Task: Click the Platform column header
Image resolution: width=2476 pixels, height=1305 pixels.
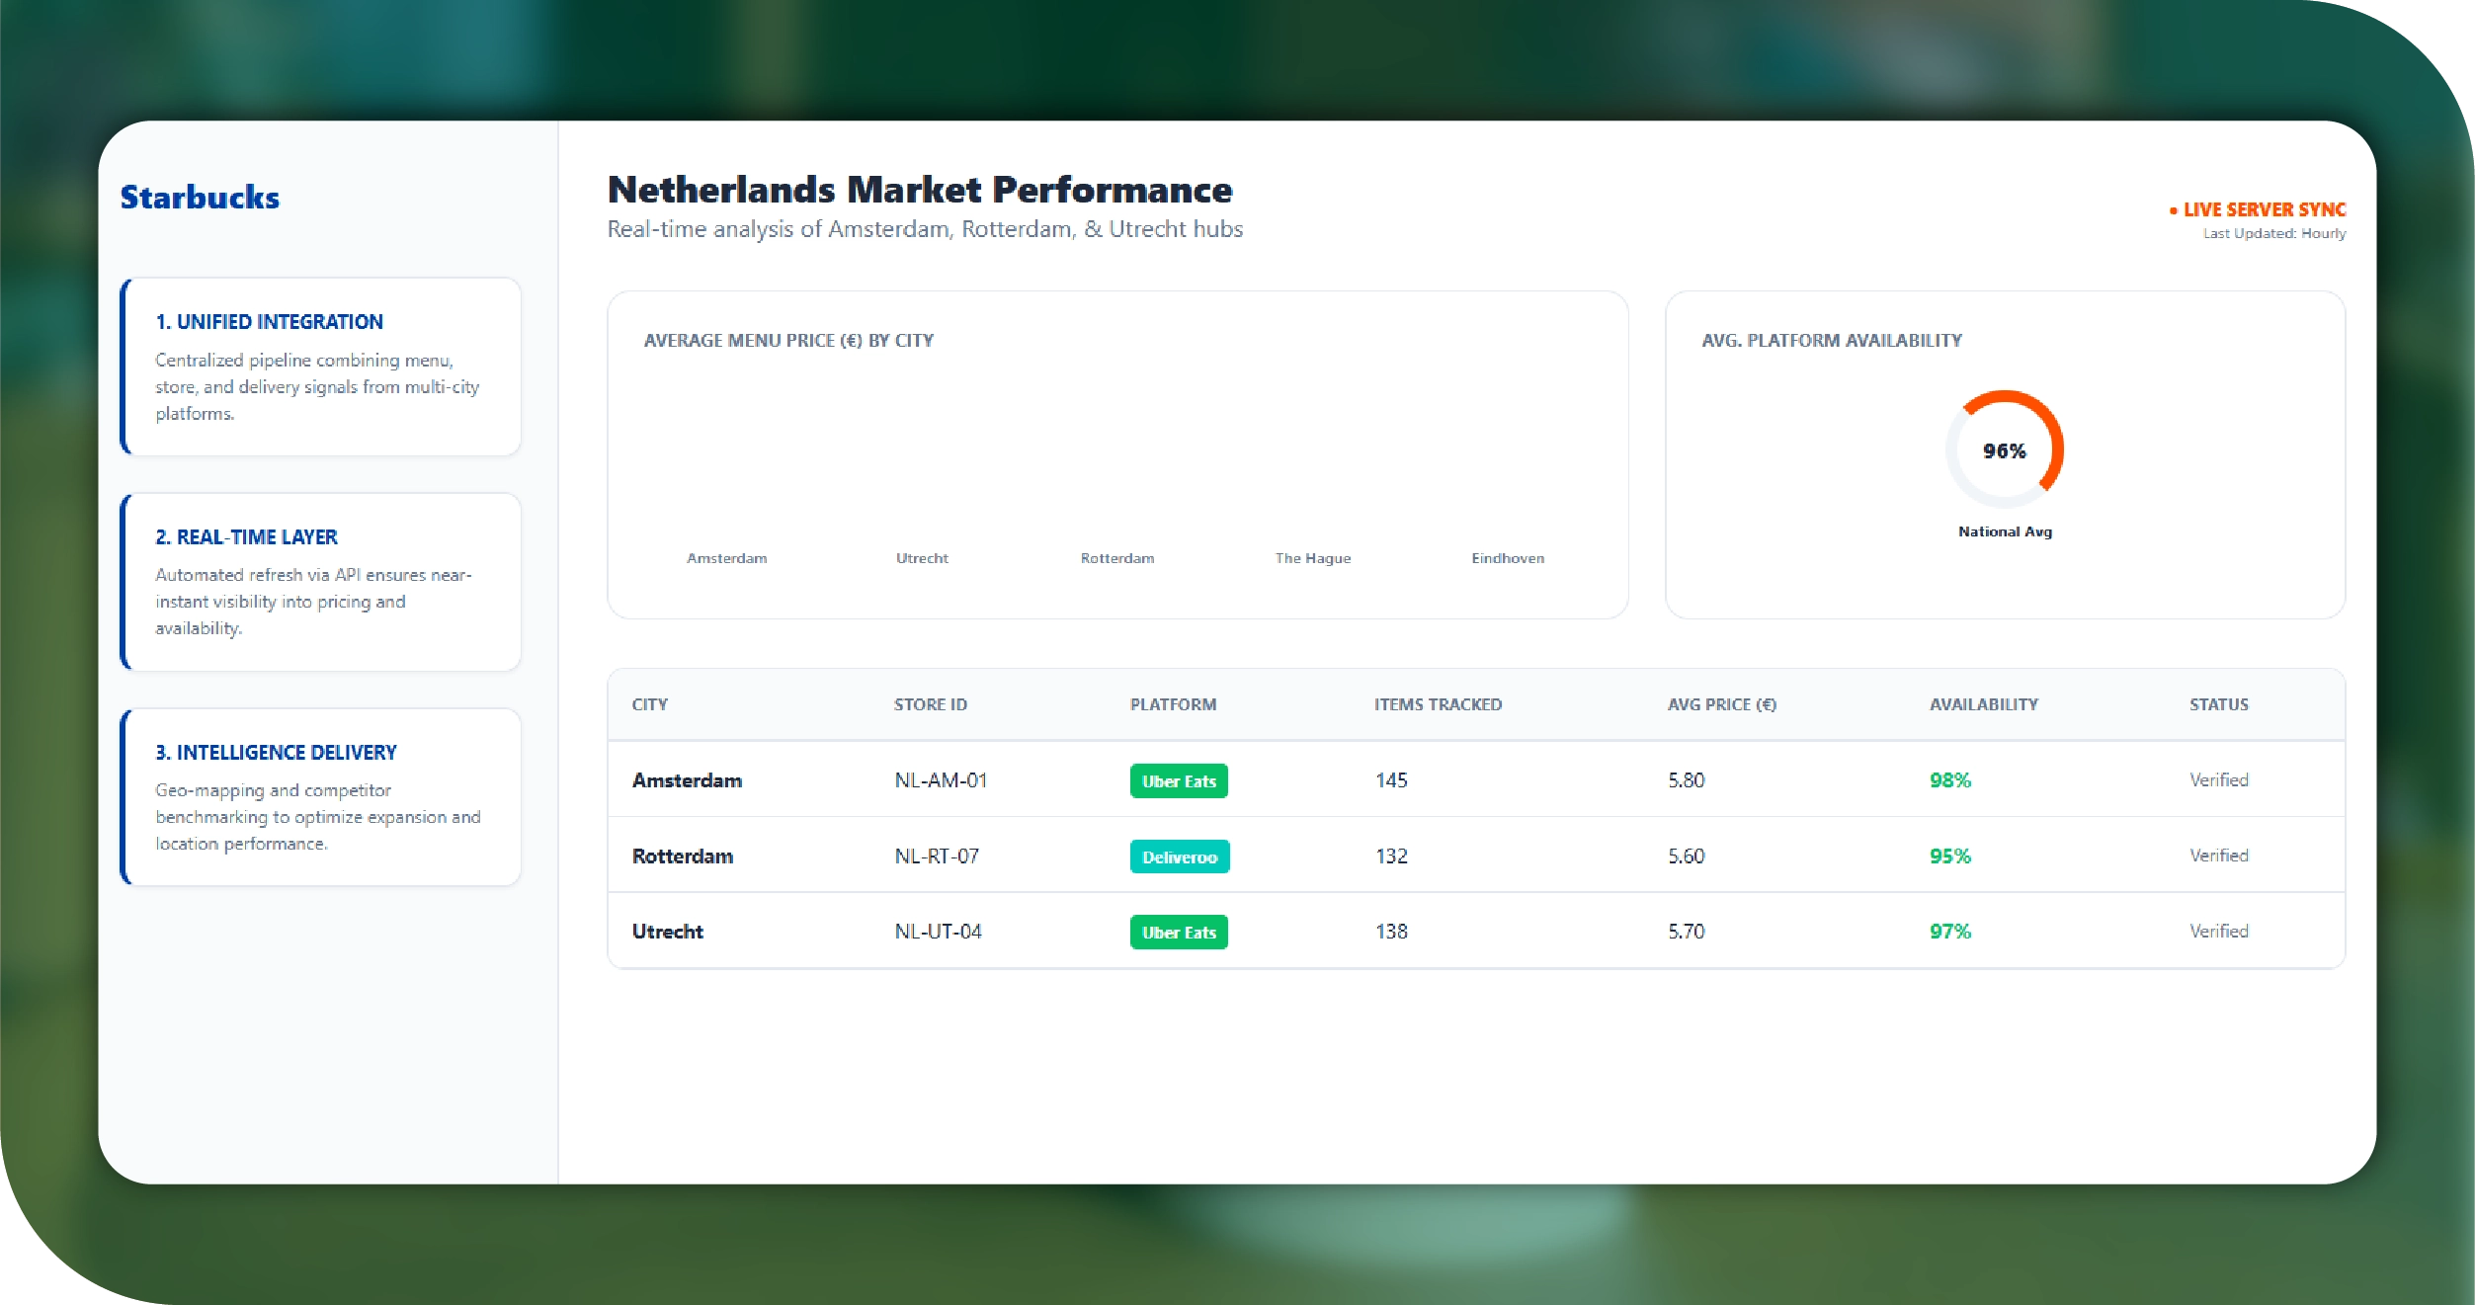Action: click(1173, 704)
